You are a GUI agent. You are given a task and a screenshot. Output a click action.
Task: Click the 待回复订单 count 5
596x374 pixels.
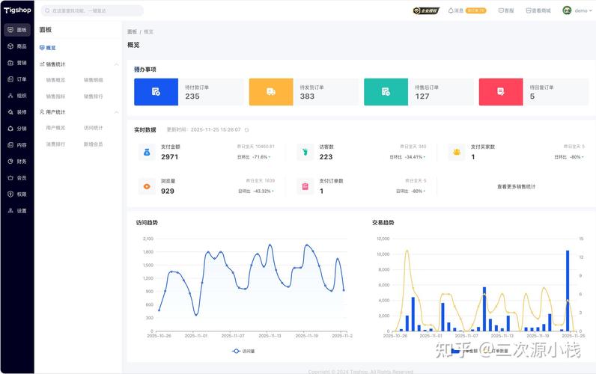pos(532,96)
